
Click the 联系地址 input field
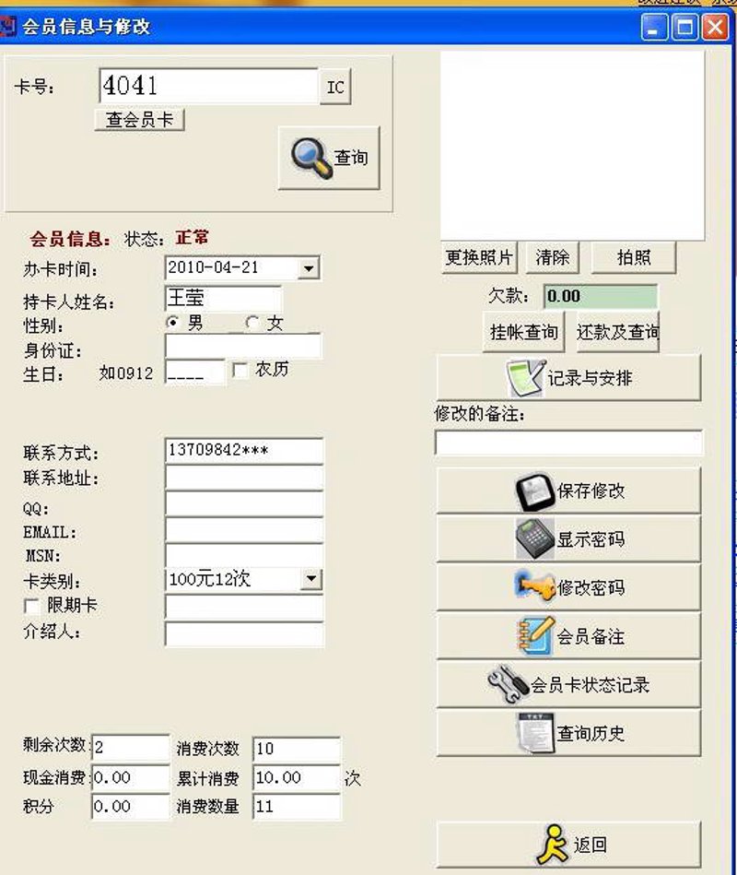(x=244, y=479)
